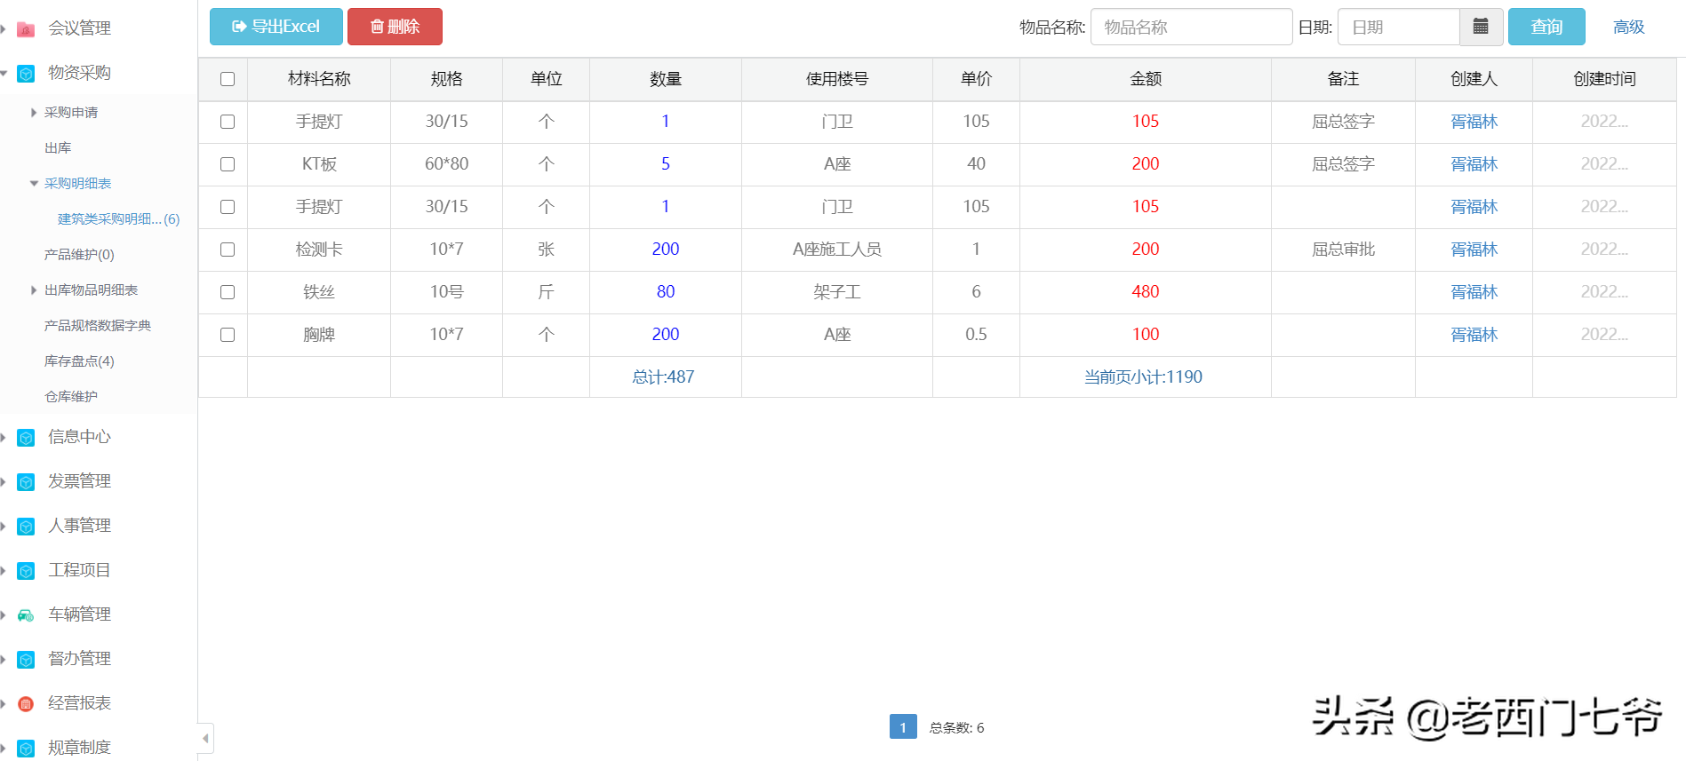
Task: Click the 发票管理 cube icon
Action: point(26,482)
